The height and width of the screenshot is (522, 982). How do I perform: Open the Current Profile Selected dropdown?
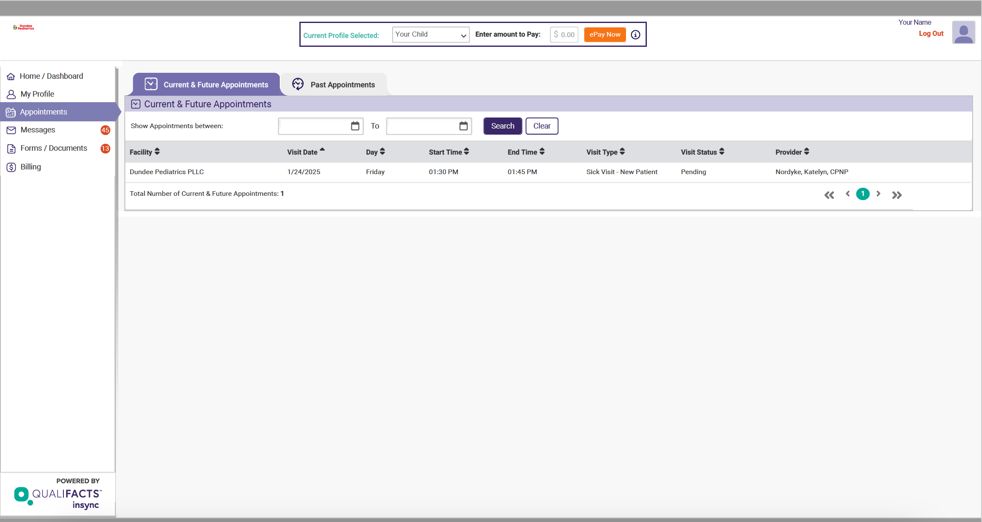pos(431,35)
